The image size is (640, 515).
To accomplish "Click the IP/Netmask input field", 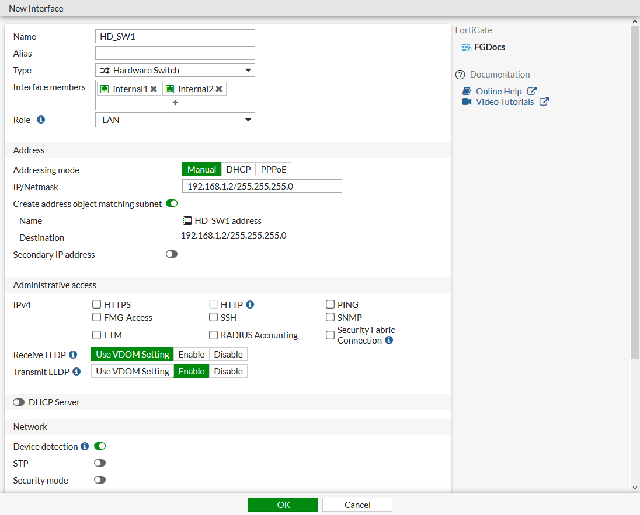I will tap(262, 185).
